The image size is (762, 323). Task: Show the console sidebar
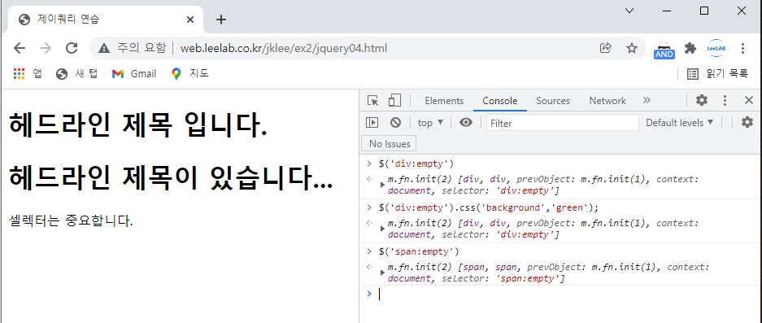tap(372, 123)
